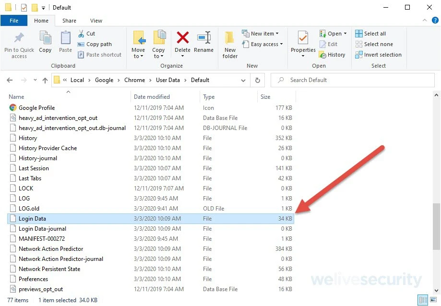
Task: Select History Provider Cache file
Action: pos(151,148)
